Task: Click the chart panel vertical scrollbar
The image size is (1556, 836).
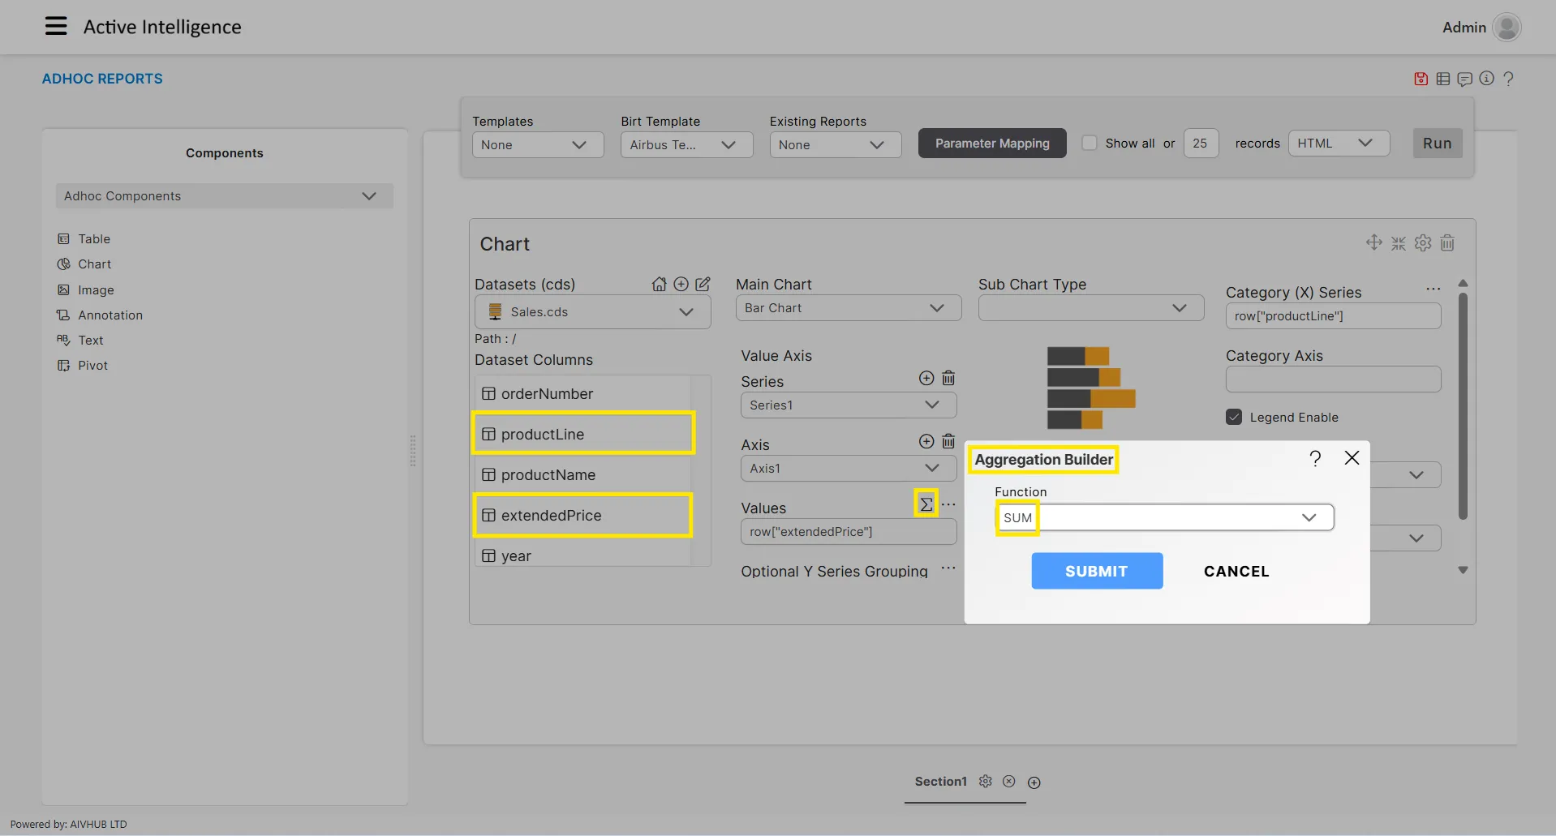Action: tap(1463, 405)
